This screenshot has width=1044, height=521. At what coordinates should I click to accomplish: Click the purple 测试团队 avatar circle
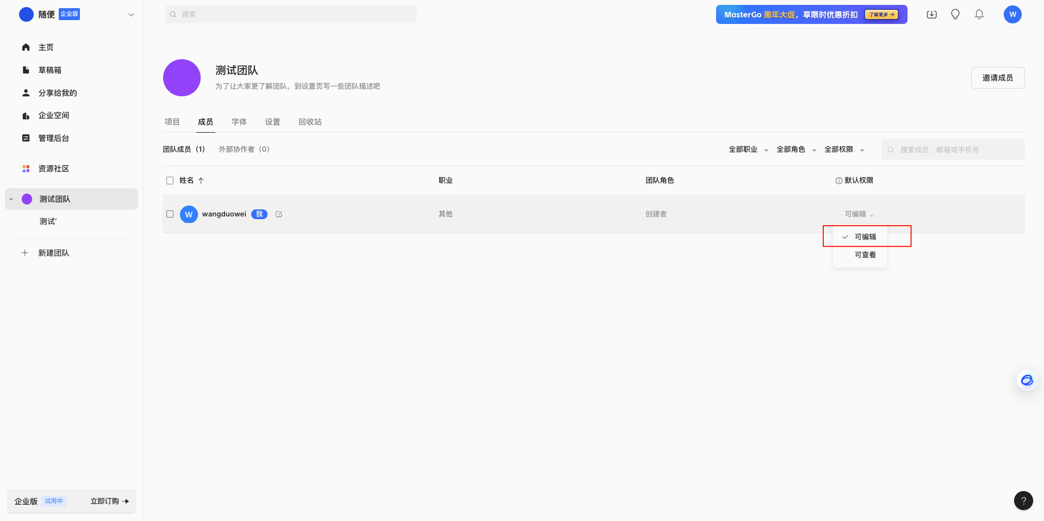[x=182, y=78]
